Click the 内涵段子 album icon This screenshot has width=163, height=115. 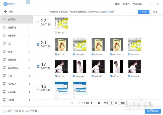[4, 84]
